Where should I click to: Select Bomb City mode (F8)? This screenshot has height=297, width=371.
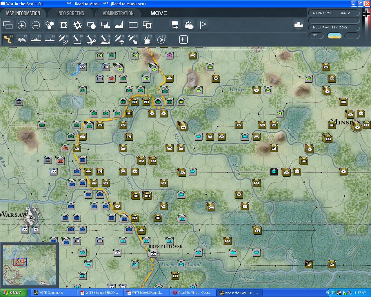click(x=105, y=39)
